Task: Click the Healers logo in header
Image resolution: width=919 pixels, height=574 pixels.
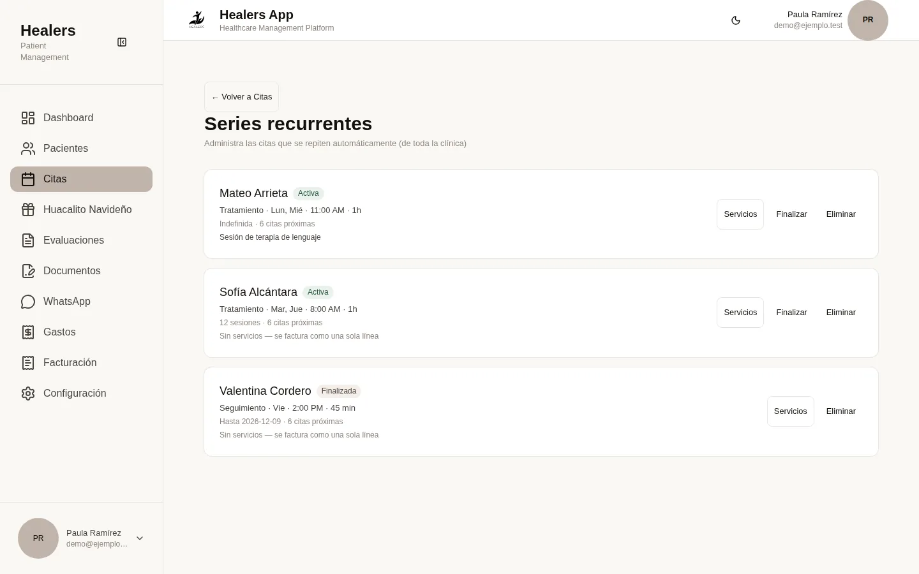Action: (197, 20)
